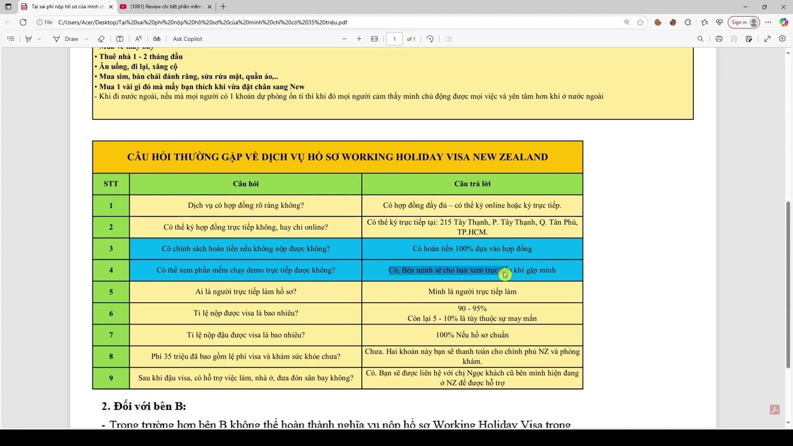Go back to the previous page
This screenshot has height=446, width=793.
(8, 22)
